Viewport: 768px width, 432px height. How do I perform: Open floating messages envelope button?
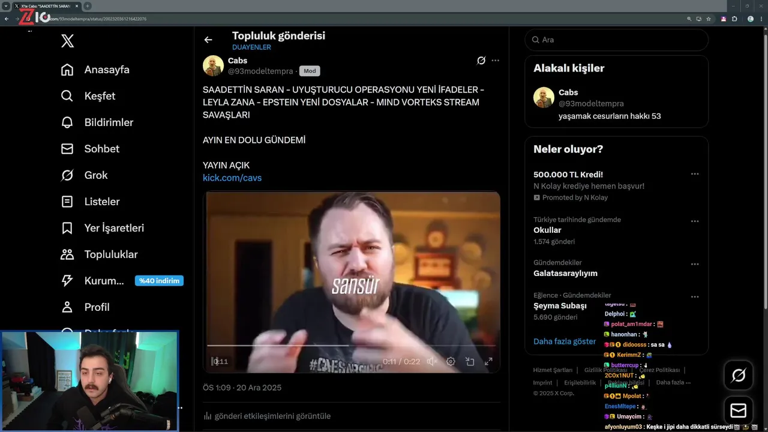point(739,410)
